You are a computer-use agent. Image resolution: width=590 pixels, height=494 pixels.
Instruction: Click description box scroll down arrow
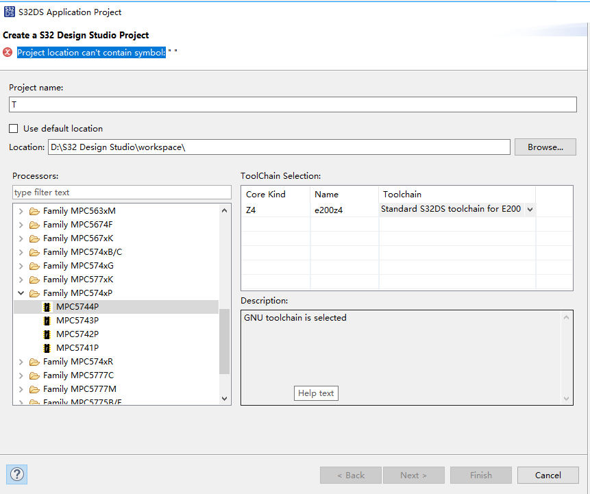click(566, 399)
